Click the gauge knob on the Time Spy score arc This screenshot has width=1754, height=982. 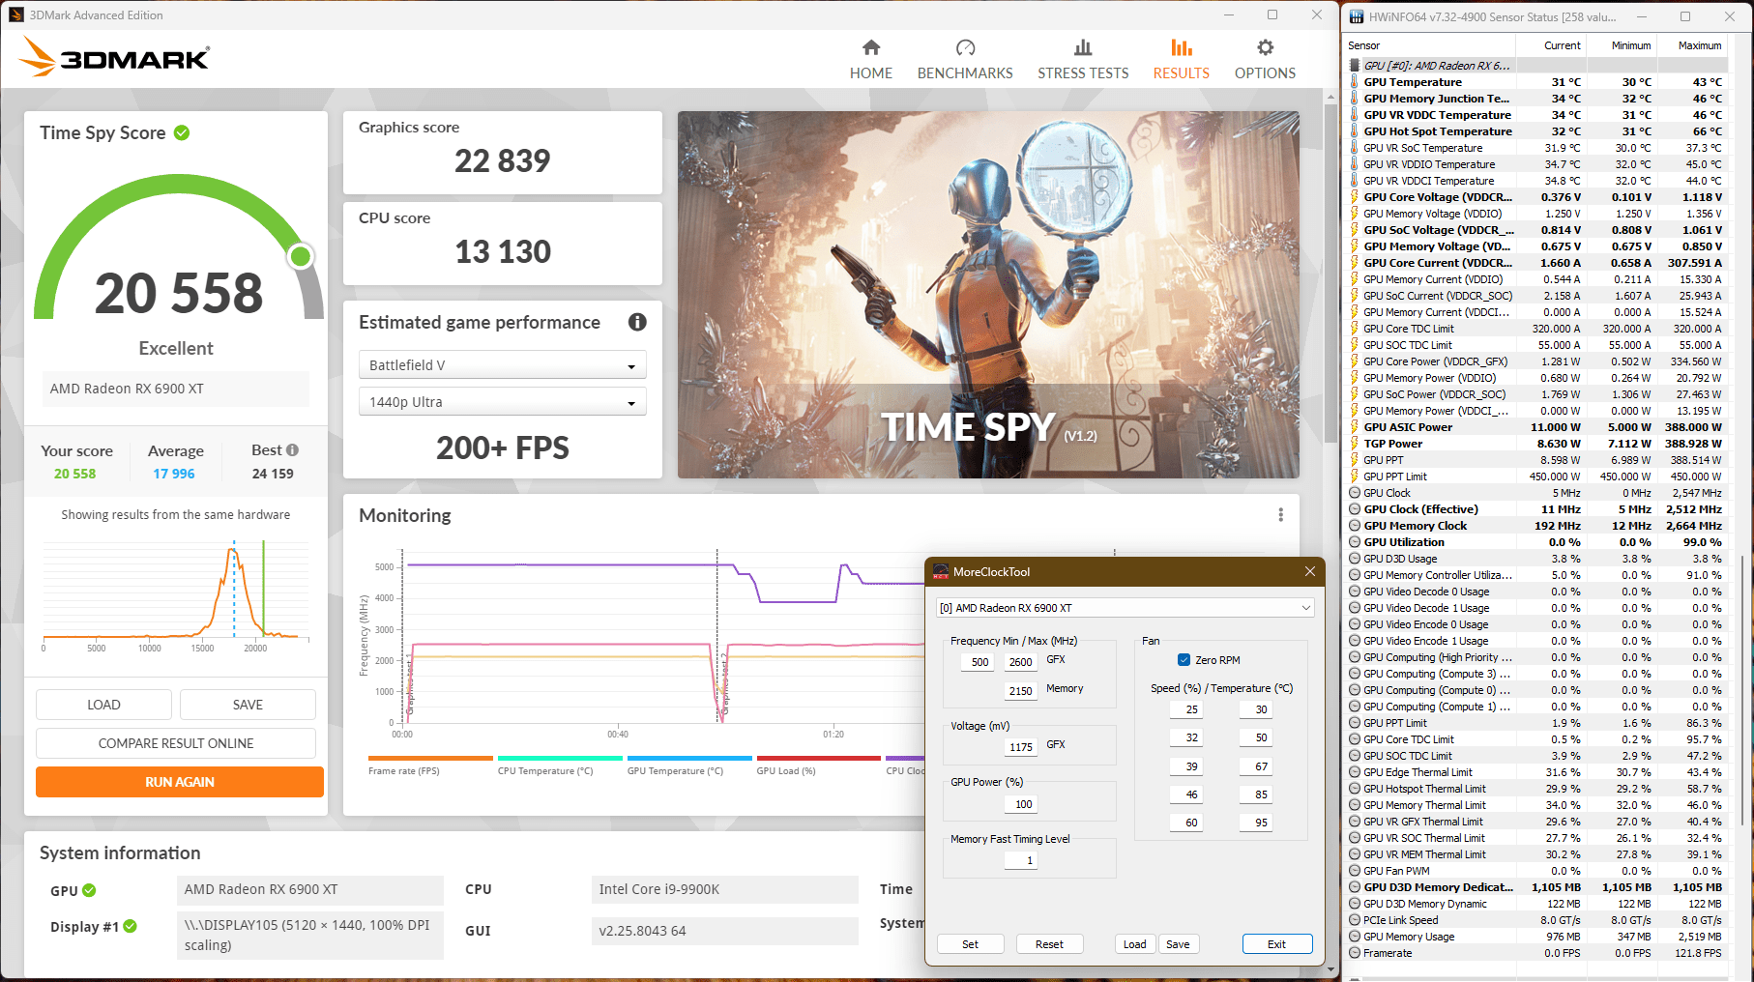coord(301,256)
